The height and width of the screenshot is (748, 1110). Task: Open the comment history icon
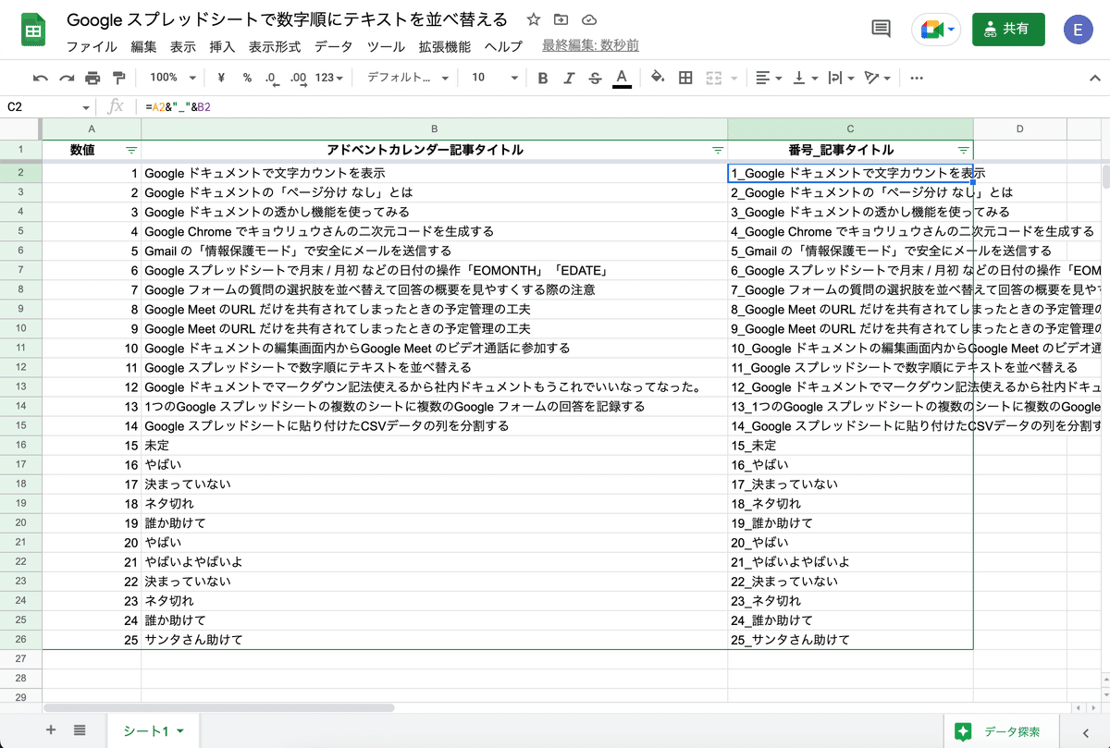point(882,29)
